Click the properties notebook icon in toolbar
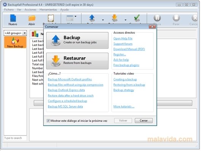The image size is (201, 151). pos(51,18)
